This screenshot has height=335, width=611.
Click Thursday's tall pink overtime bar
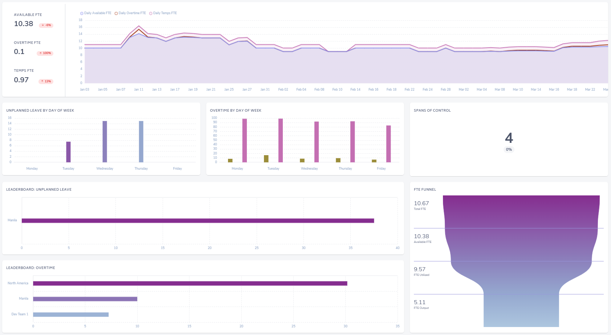pyautogui.click(x=353, y=142)
